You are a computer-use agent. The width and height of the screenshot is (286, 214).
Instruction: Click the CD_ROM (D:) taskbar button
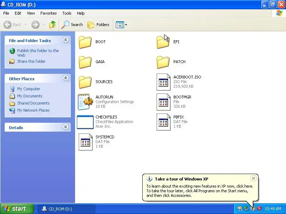coord(66,209)
